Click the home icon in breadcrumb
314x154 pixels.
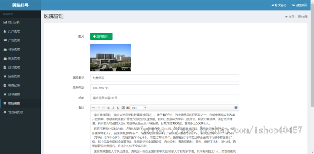[286, 17]
